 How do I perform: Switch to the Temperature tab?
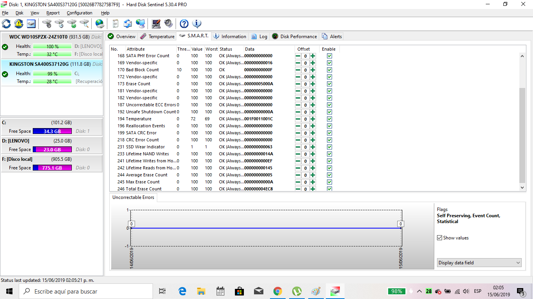(x=157, y=37)
